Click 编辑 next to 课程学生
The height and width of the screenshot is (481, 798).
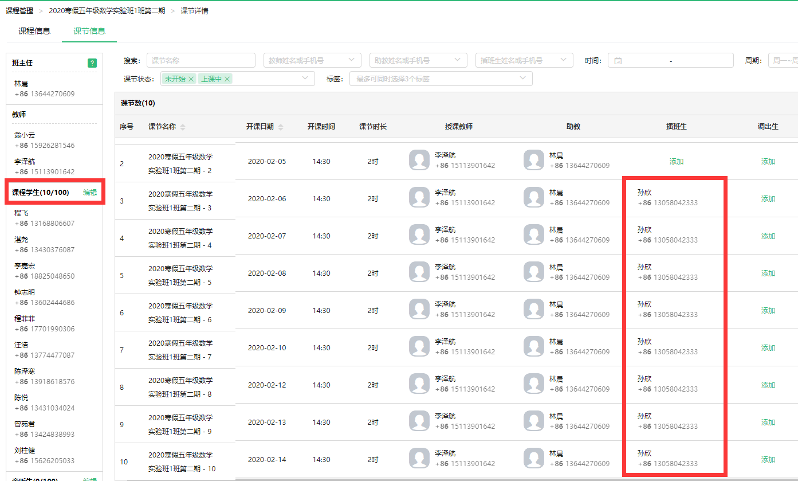(x=90, y=193)
